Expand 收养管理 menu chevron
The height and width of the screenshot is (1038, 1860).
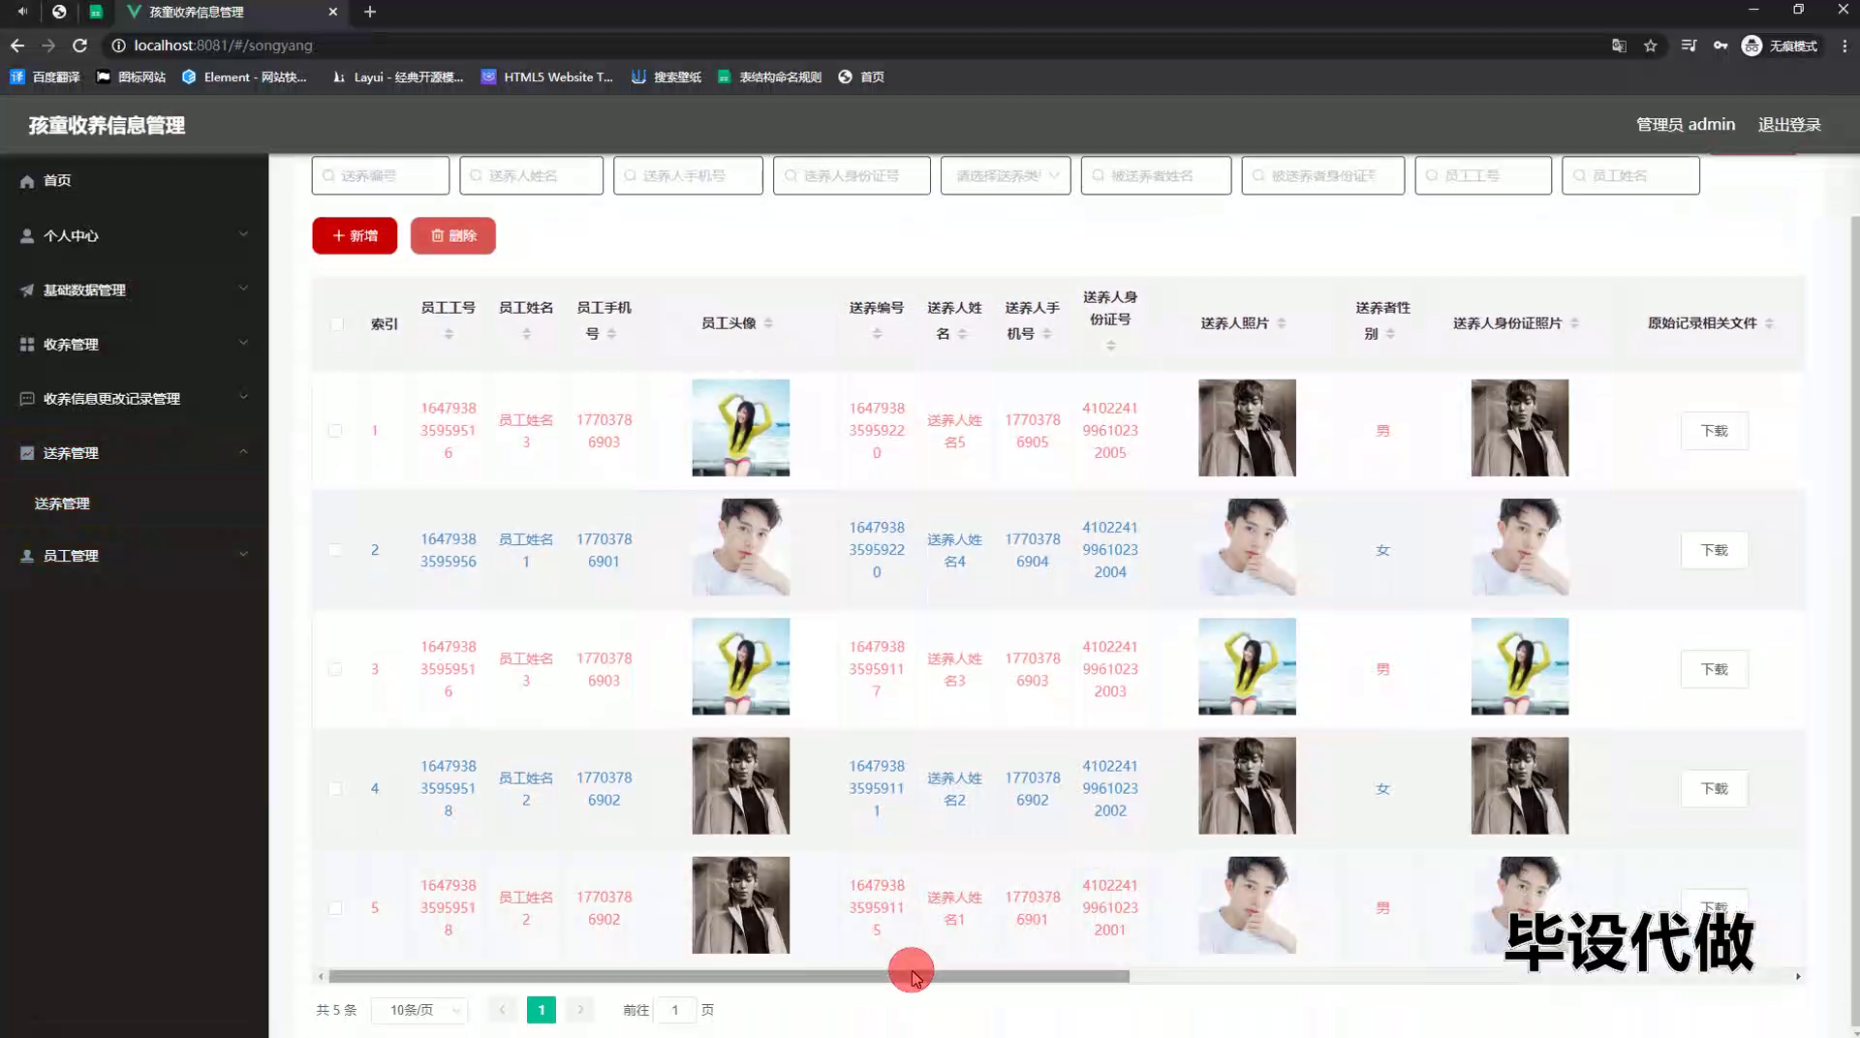(x=243, y=343)
